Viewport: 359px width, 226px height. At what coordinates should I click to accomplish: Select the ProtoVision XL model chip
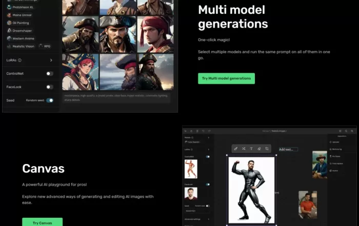[x=21, y=7]
